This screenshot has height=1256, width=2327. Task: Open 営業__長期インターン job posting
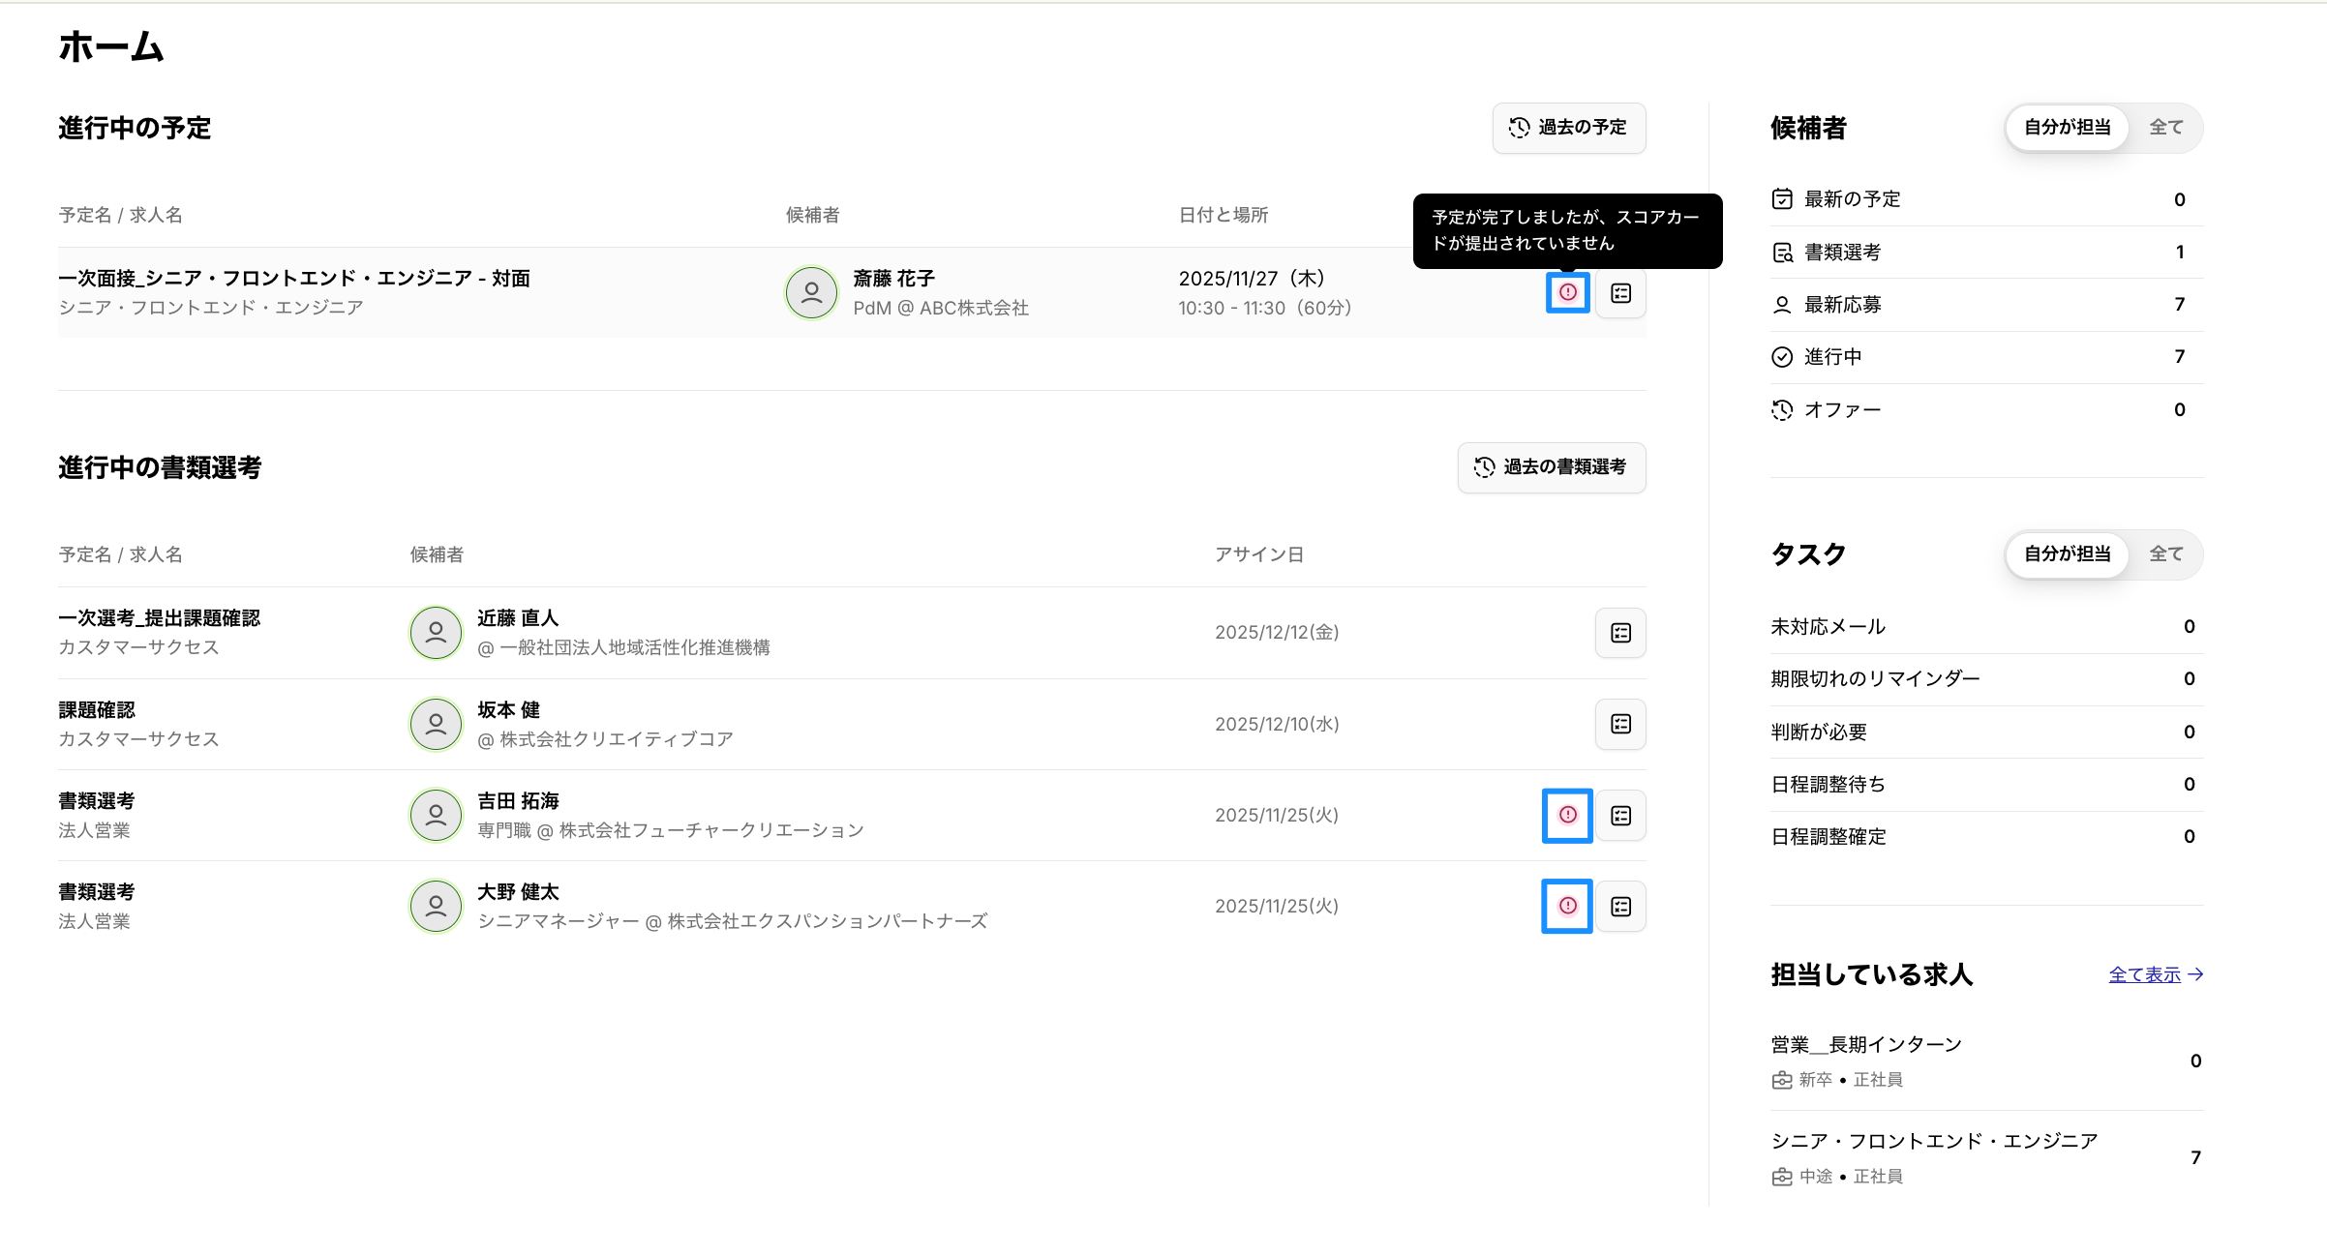[x=1865, y=1045]
